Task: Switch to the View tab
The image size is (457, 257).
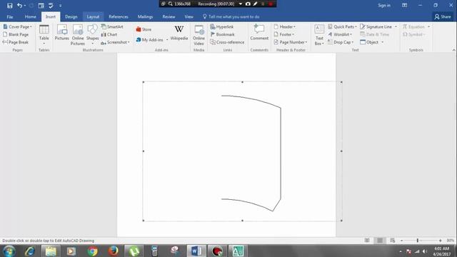Action: (x=189, y=17)
